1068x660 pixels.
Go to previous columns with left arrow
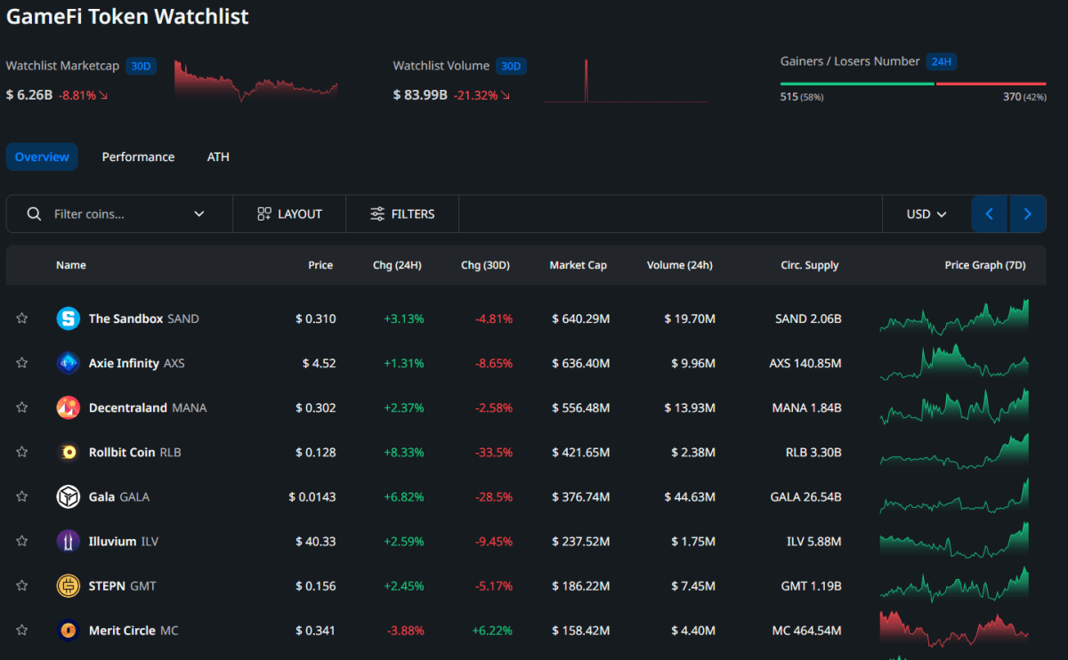pyautogui.click(x=990, y=213)
